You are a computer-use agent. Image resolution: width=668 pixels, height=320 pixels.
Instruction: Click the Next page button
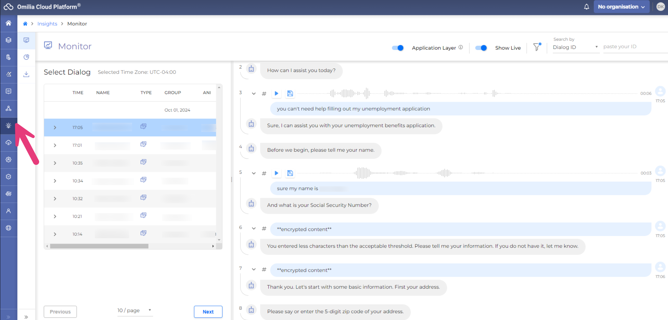point(208,311)
